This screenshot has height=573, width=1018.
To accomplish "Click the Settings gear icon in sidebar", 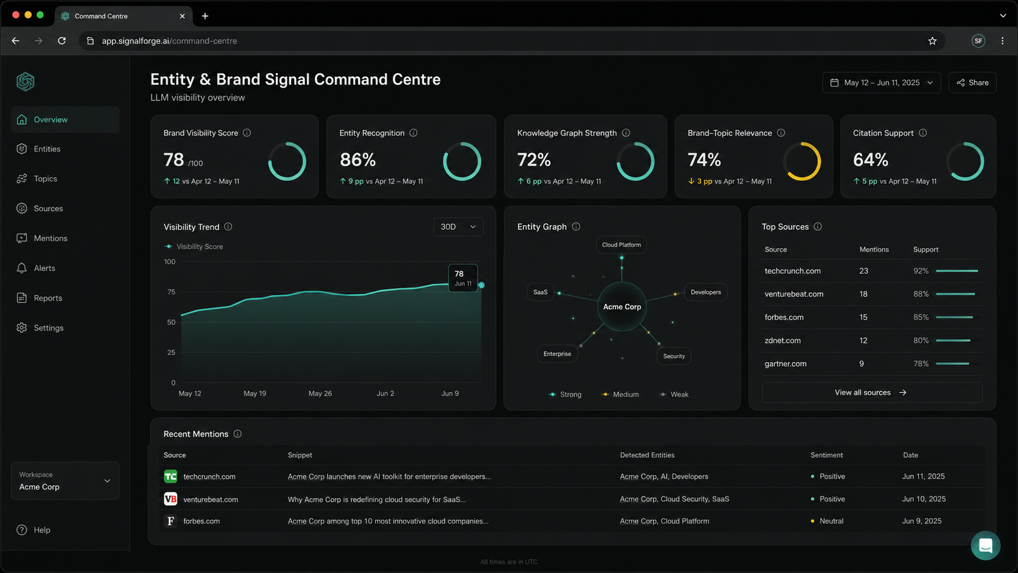I will (x=22, y=328).
